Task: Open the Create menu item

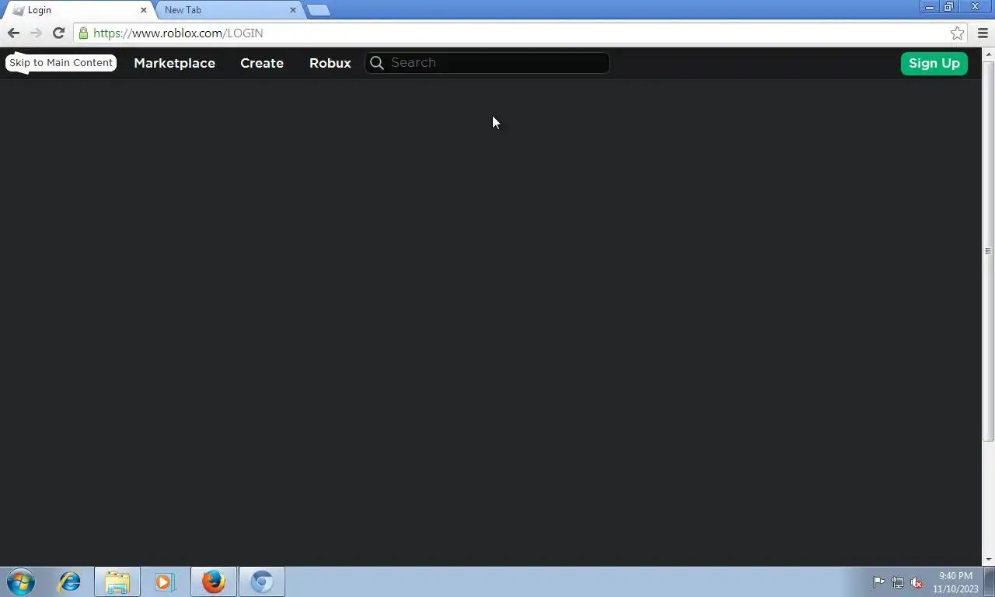Action: coord(262,63)
